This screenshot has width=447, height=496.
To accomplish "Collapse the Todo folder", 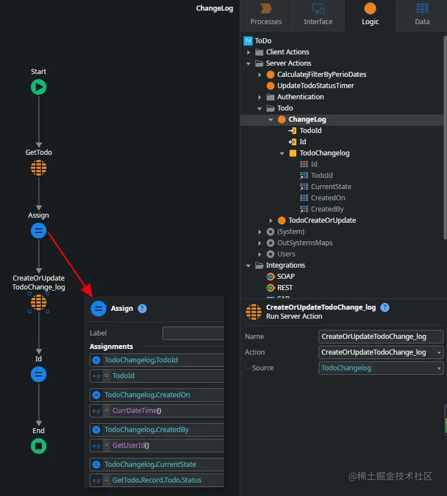I will click(x=260, y=108).
